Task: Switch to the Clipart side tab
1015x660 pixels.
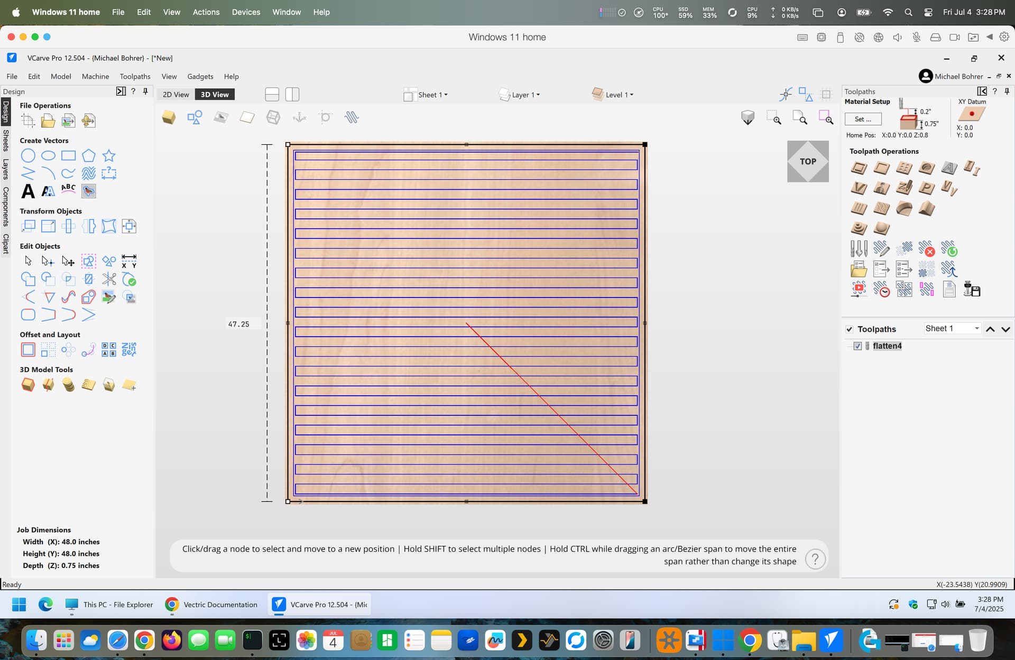Action: click(x=6, y=244)
